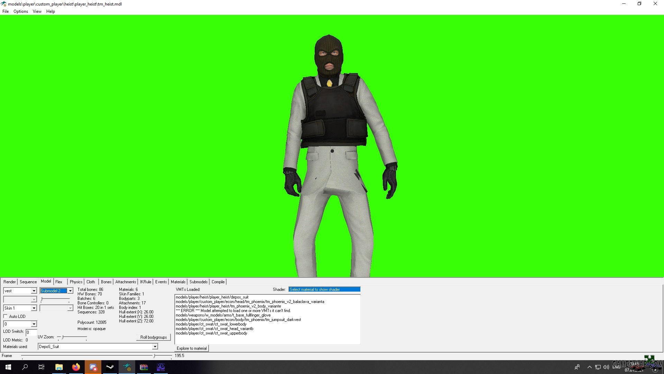Open the Events tab
Screen dimensions: 664x374
(x=161, y=282)
